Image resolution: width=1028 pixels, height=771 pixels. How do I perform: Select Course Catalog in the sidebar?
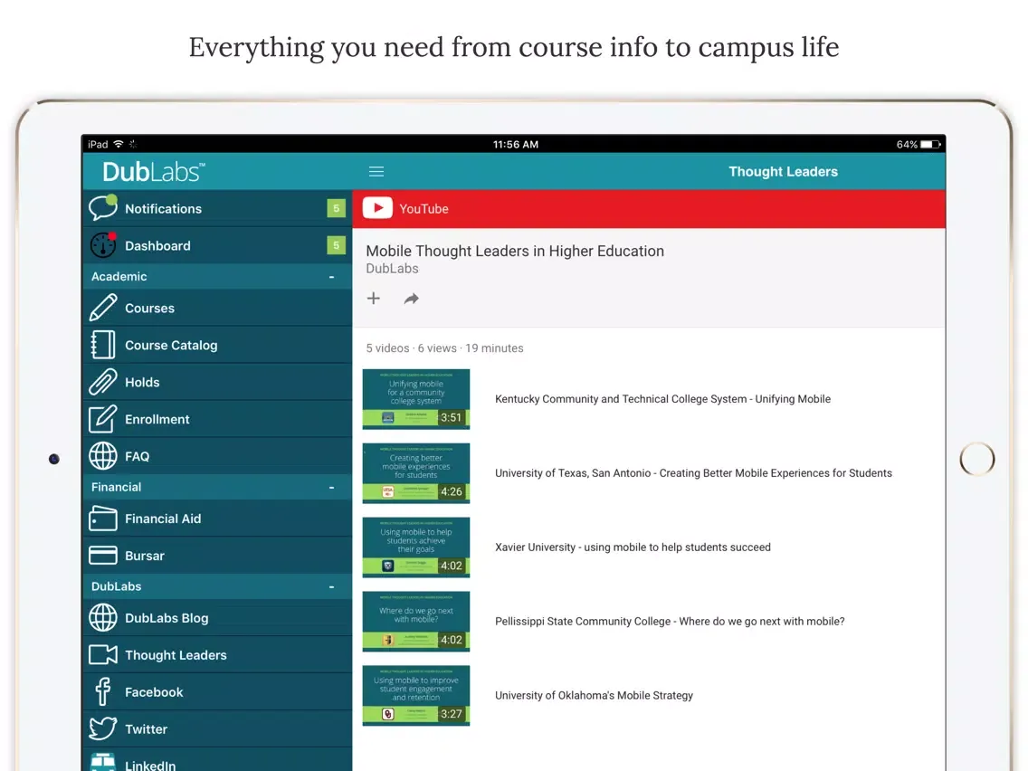point(218,345)
